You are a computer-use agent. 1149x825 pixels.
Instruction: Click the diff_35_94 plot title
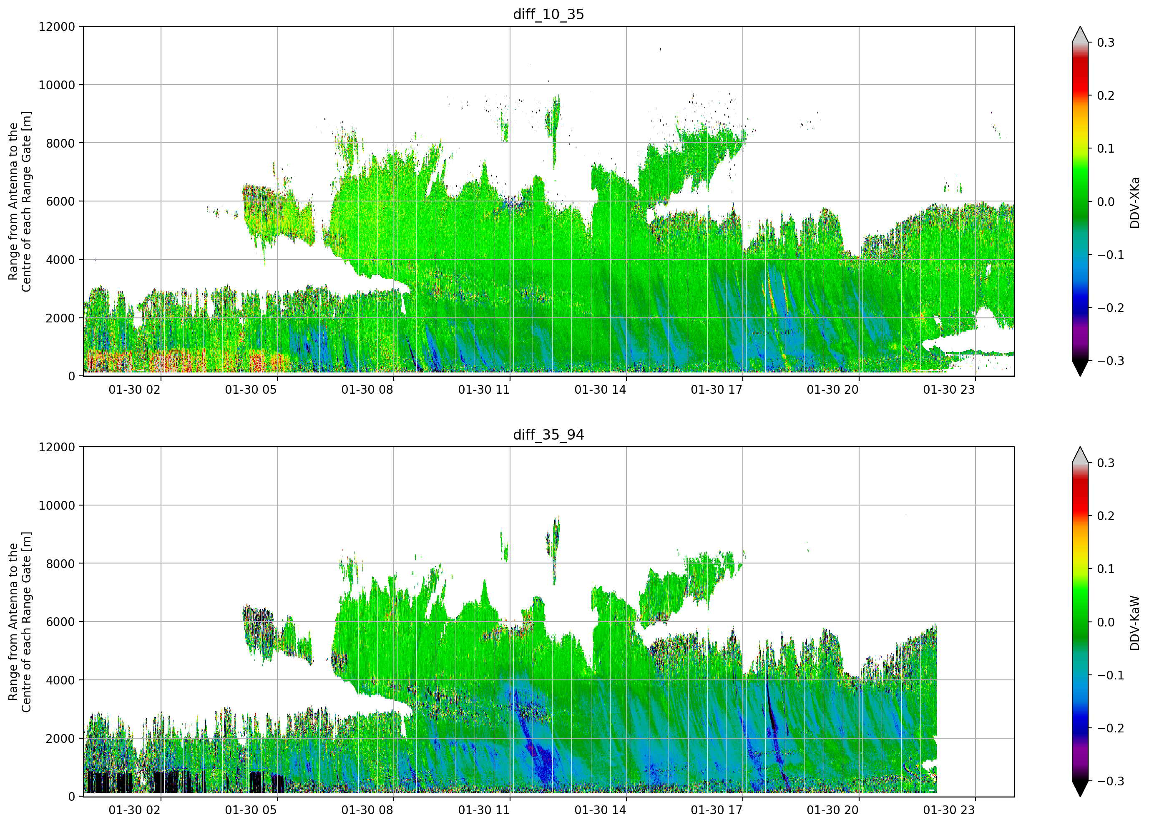548,435
